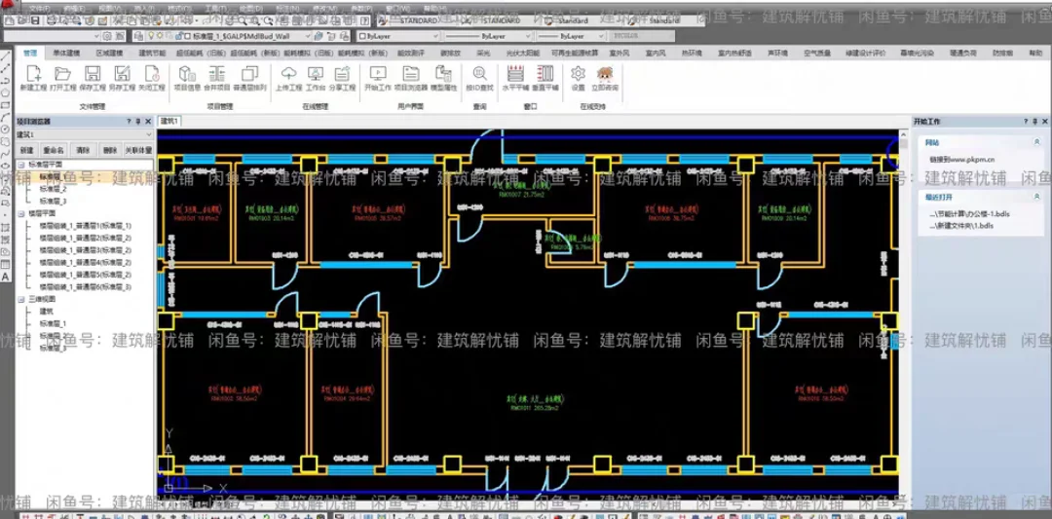This screenshot has width=1052, height=519.
Task: Tile windows with 垂直平铺
Action: coord(545,78)
